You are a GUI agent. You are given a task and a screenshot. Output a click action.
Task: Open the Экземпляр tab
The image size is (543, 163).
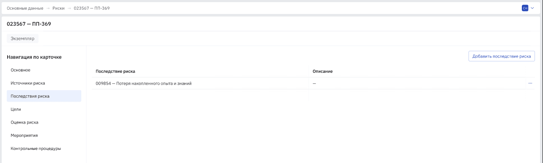click(x=22, y=39)
